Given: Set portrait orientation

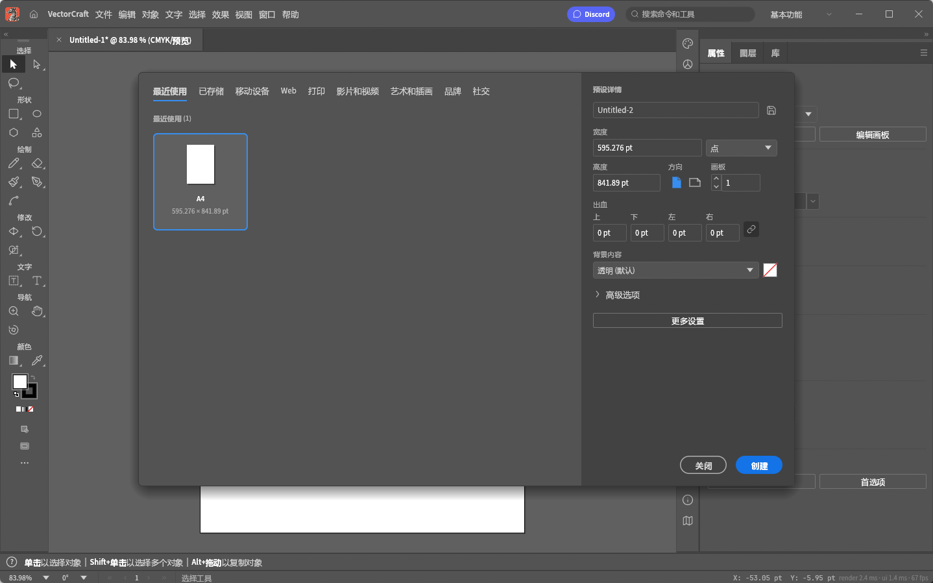Looking at the screenshot, I should (677, 182).
